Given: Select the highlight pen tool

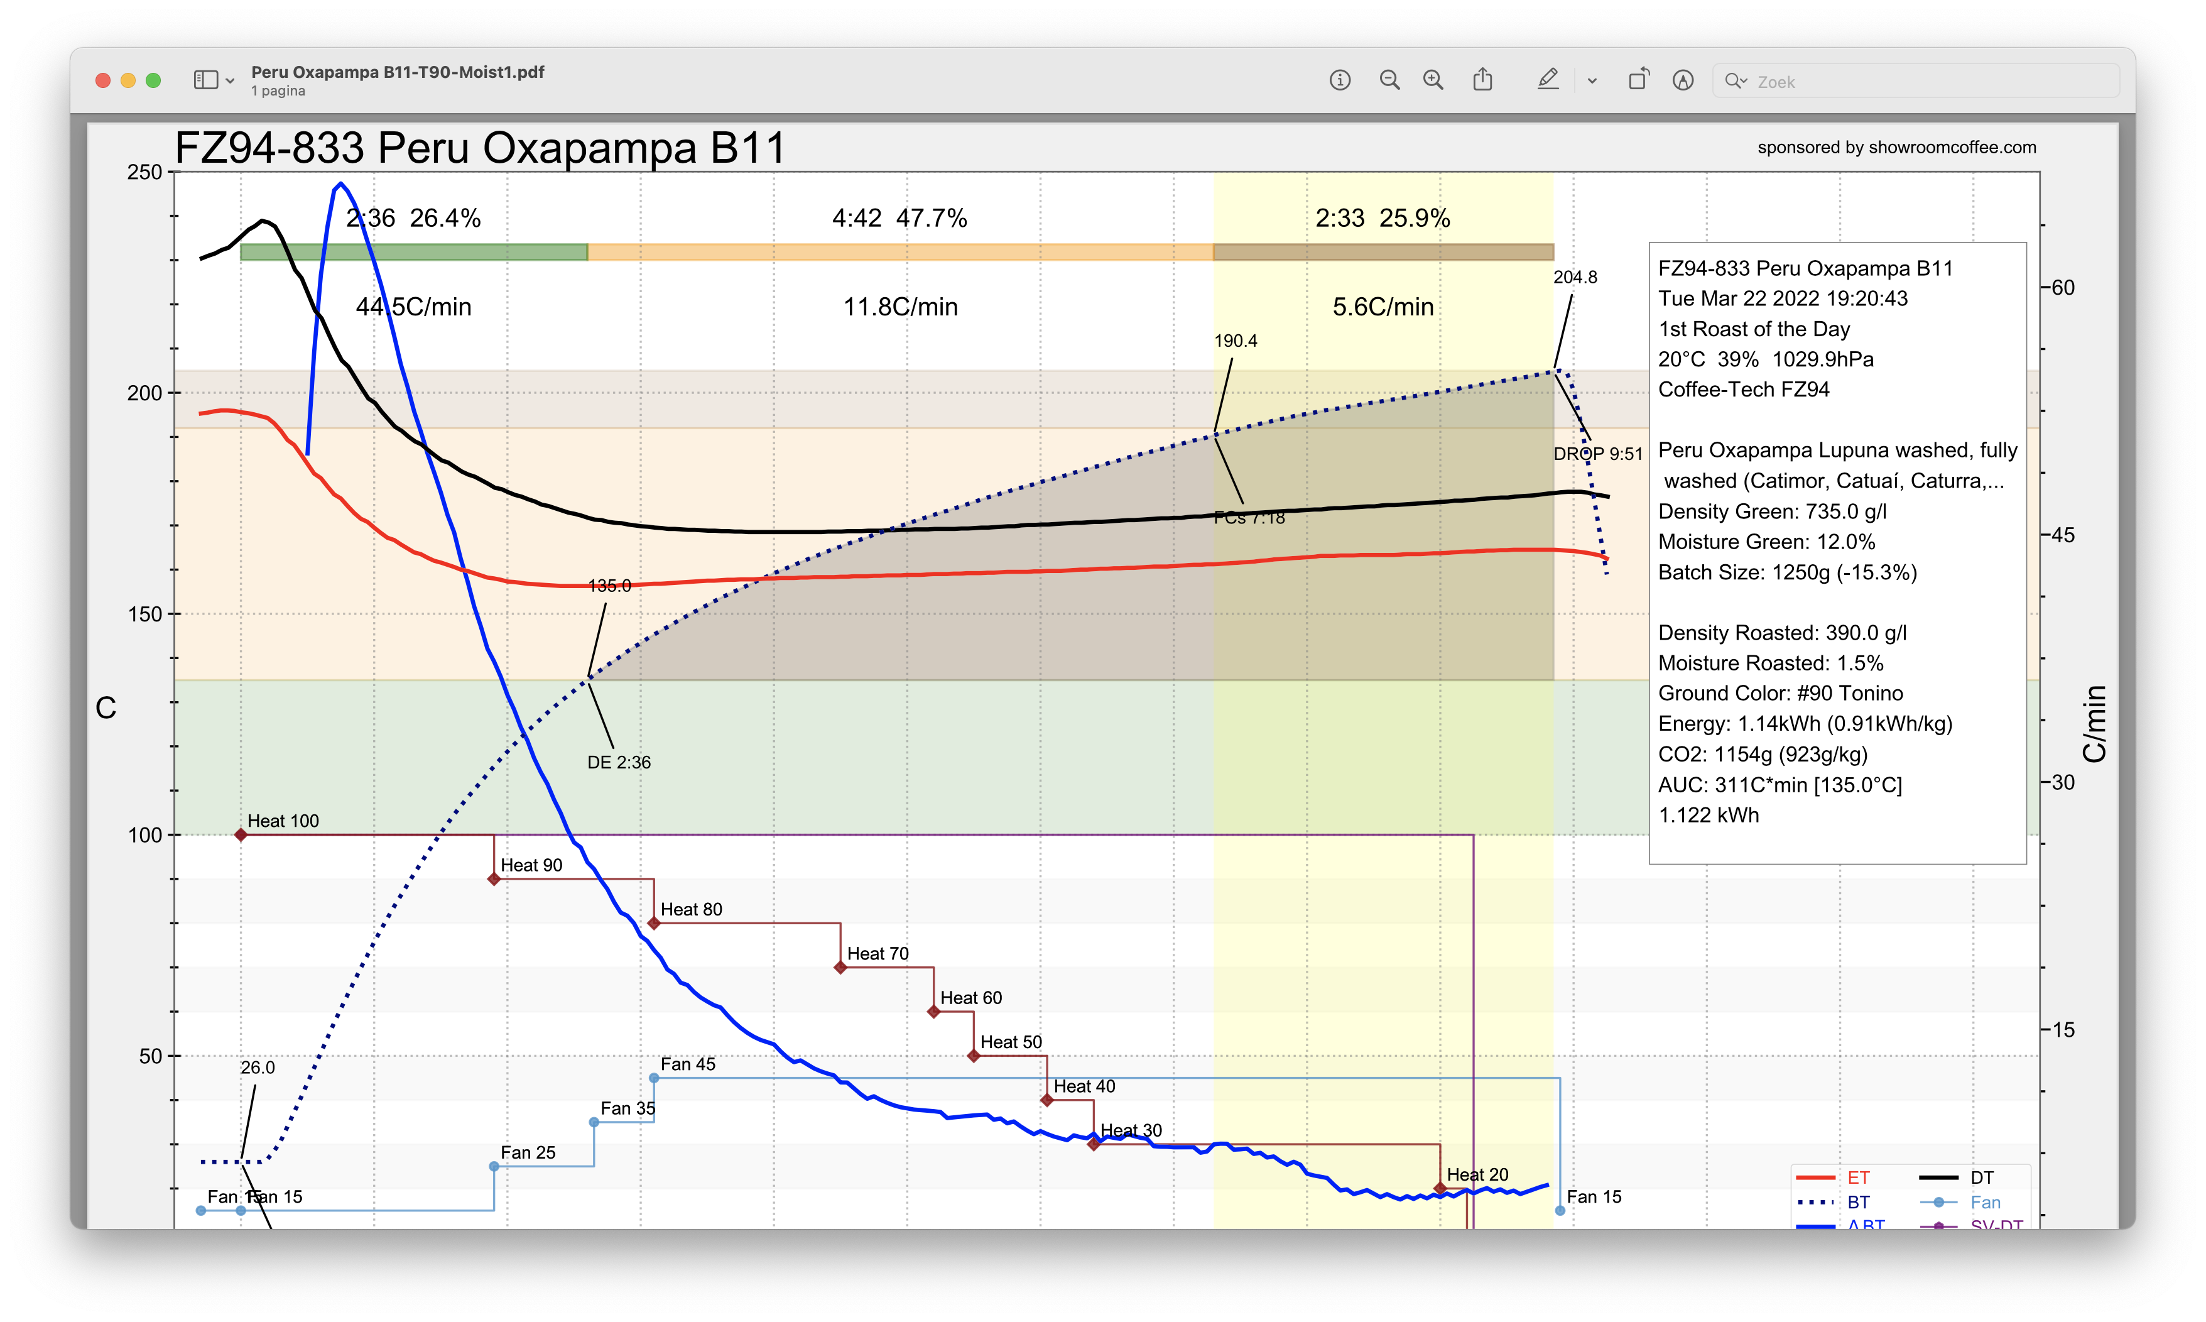Looking at the screenshot, I should [1548, 80].
